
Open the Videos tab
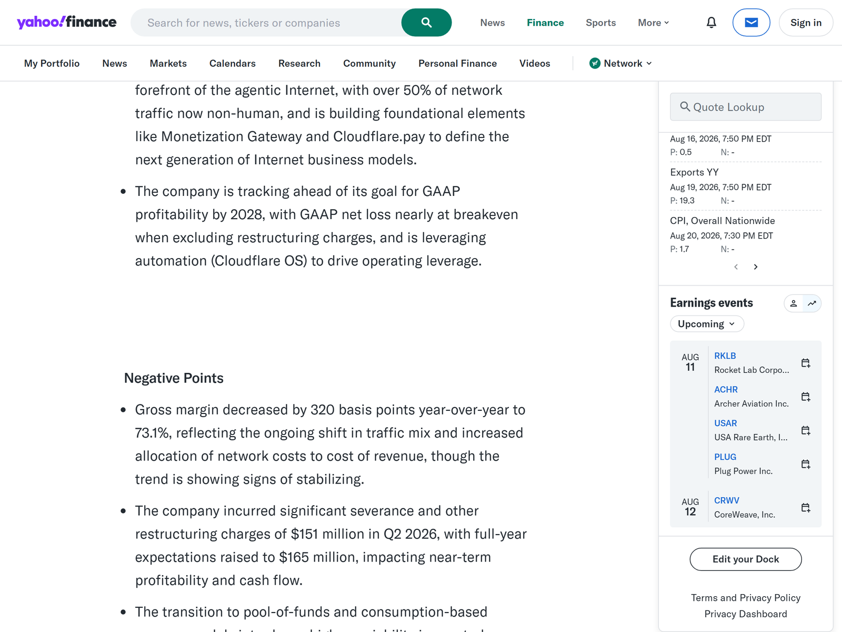click(x=535, y=63)
